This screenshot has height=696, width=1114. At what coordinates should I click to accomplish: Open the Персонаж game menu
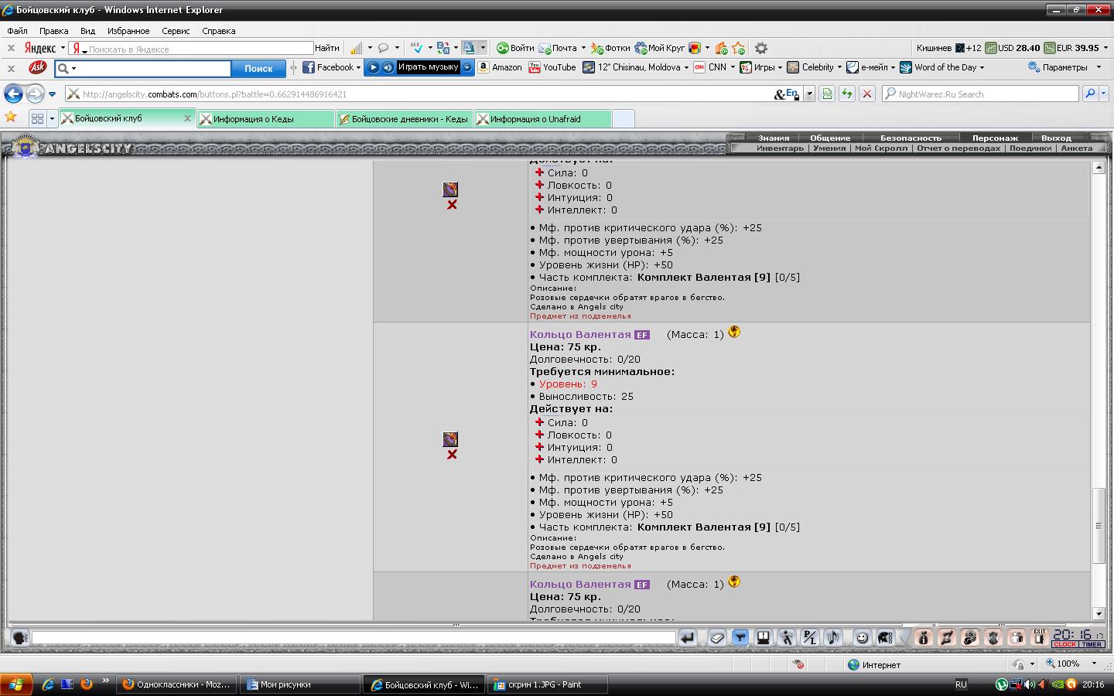click(x=995, y=138)
